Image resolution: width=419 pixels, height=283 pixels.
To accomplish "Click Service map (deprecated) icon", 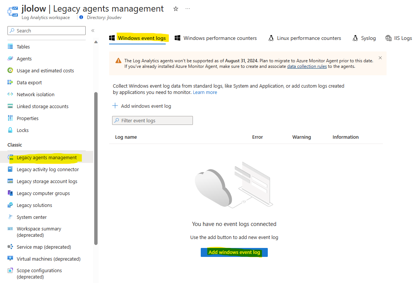I will pos(10,246).
